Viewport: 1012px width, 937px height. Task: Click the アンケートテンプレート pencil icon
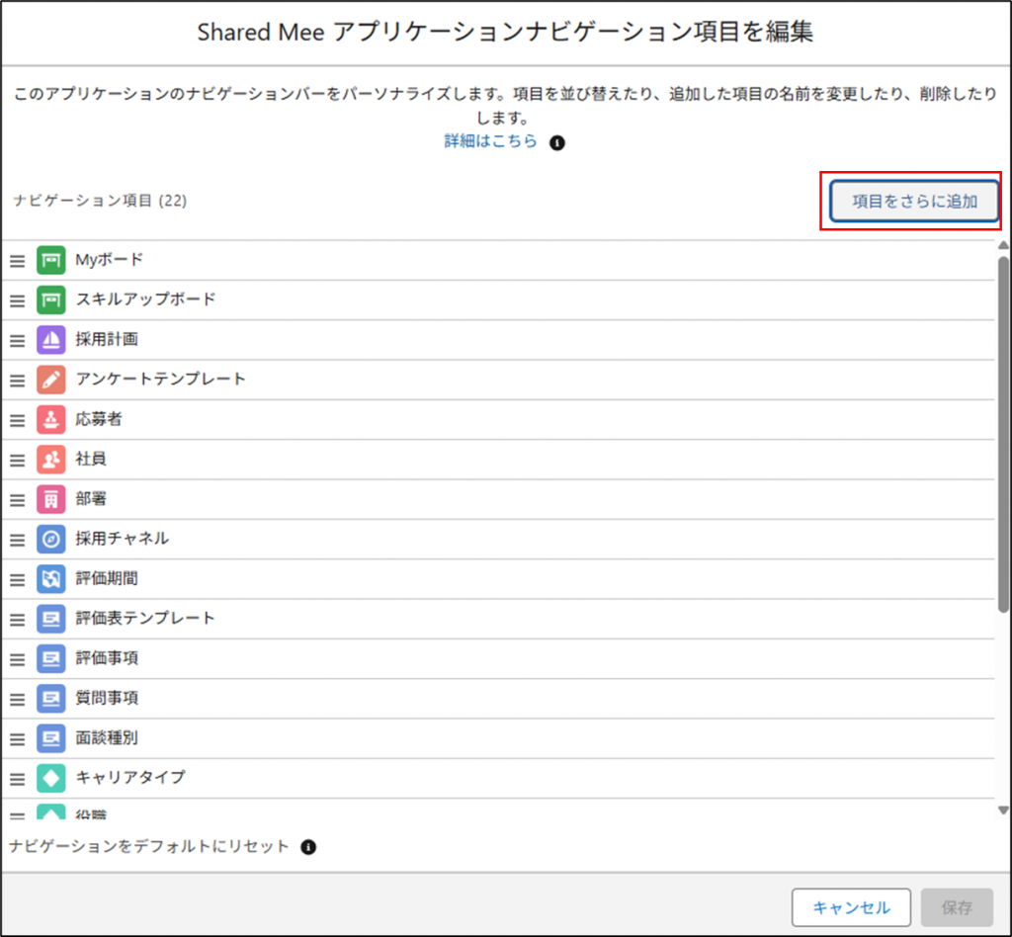click(50, 380)
